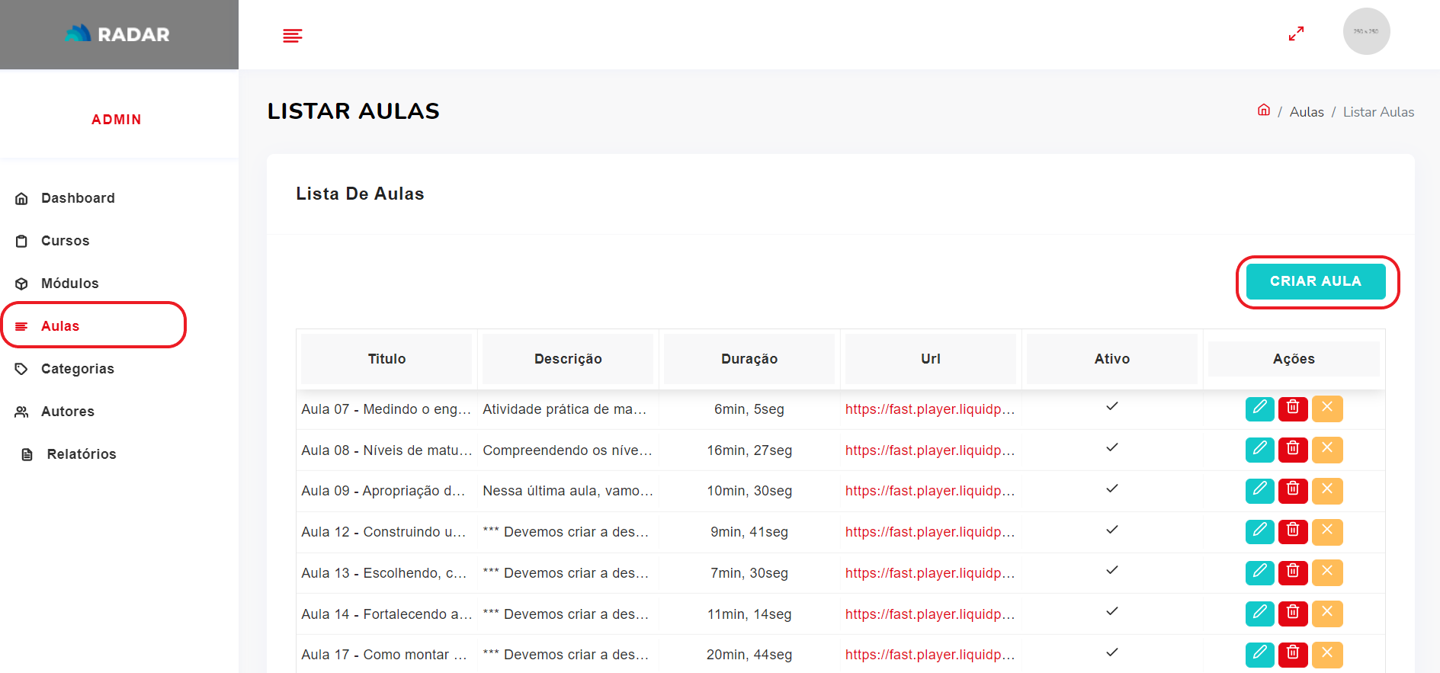
Task: Go to Relatórios in the sidebar
Action: 81,454
